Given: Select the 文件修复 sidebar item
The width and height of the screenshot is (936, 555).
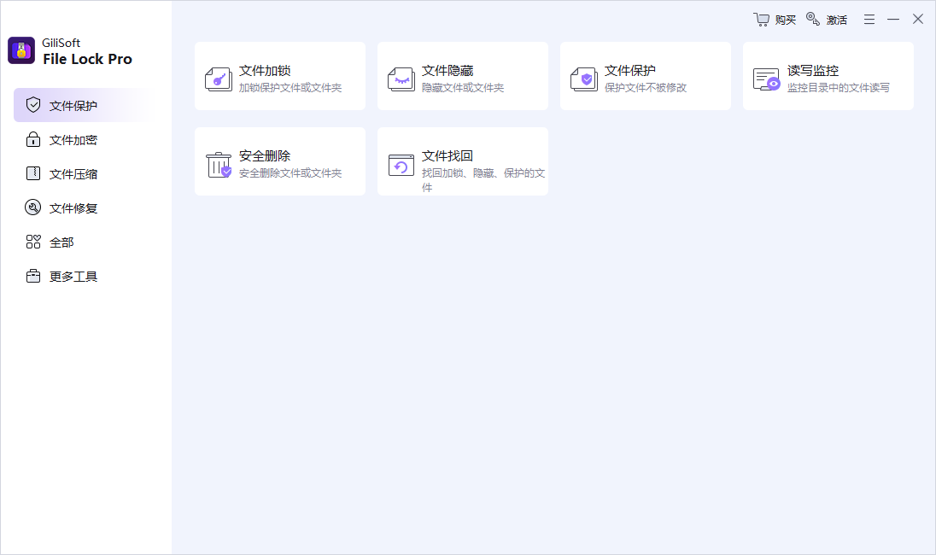Looking at the screenshot, I should pyautogui.click(x=73, y=207).
